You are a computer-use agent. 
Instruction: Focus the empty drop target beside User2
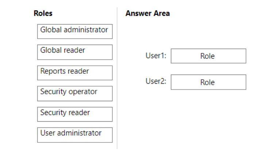coord(208,82)
